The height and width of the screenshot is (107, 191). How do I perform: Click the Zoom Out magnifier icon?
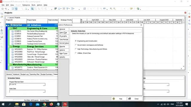click(114, 9)
